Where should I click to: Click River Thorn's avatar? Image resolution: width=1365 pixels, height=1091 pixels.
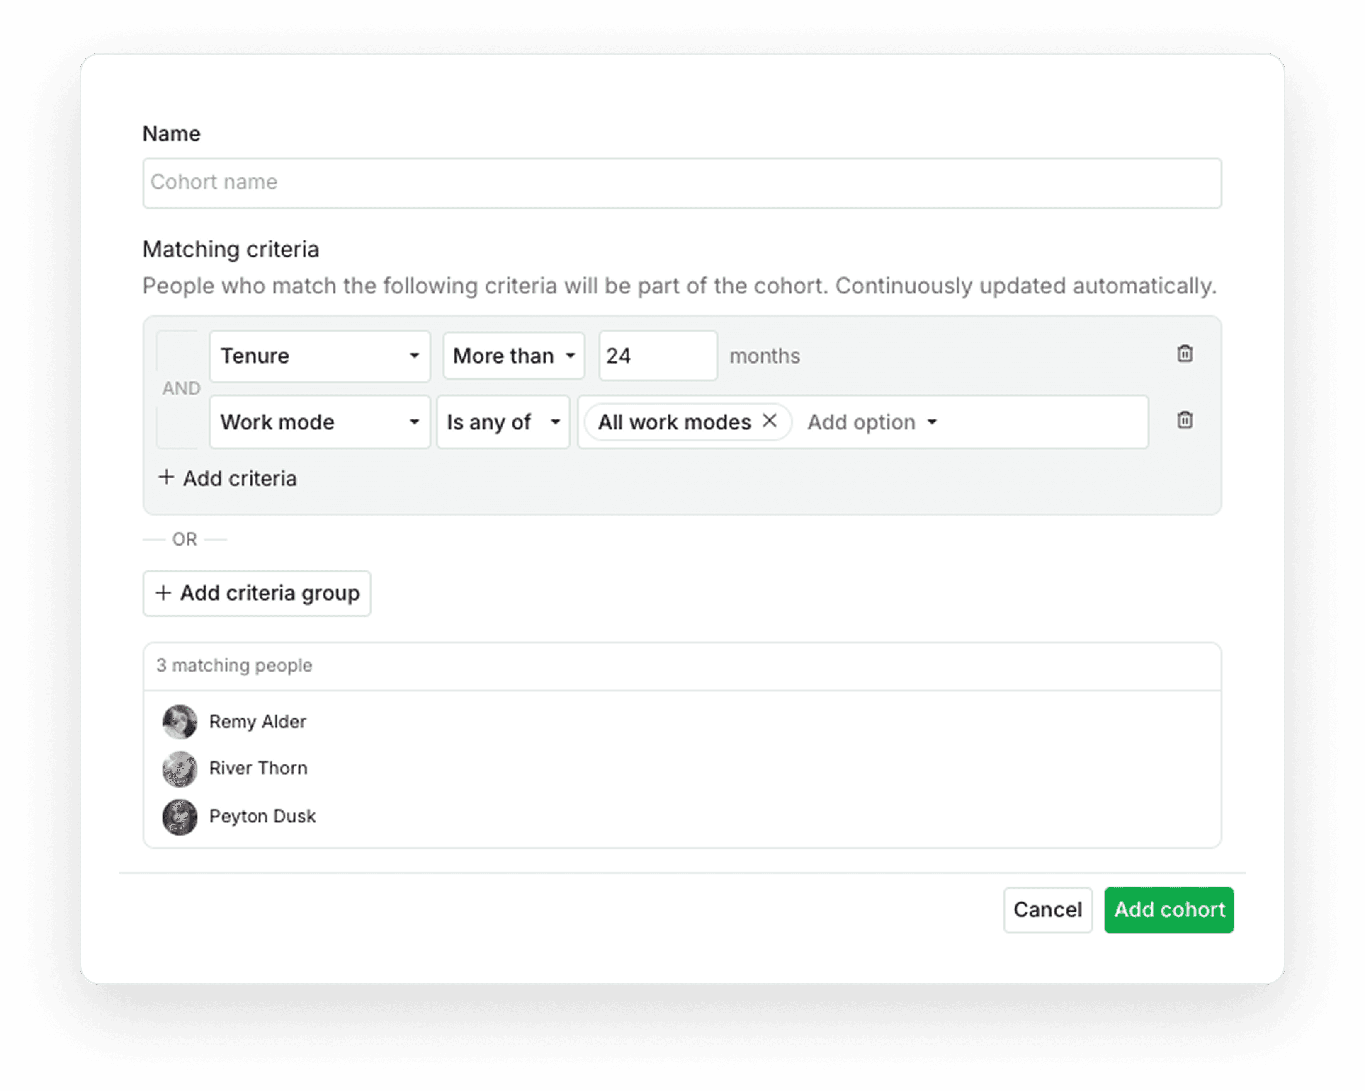(x=180, y=769)
